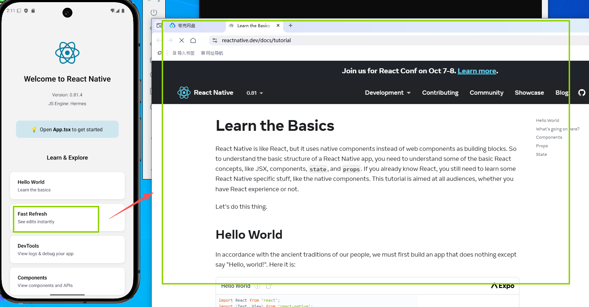The height and width of the screenshot is (307, 589).
Task: Tap Open App.tsx to get started banner
Action: (67, 129)
